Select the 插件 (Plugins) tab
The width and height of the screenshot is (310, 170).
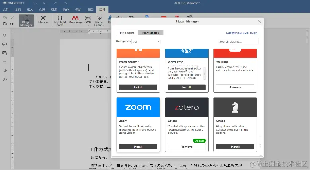click(102, 10)
